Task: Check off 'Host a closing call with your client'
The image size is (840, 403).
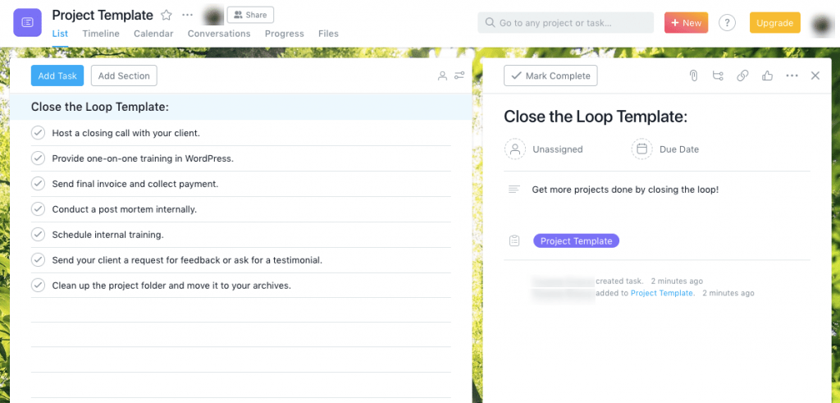Action: (x=38, y=132)
